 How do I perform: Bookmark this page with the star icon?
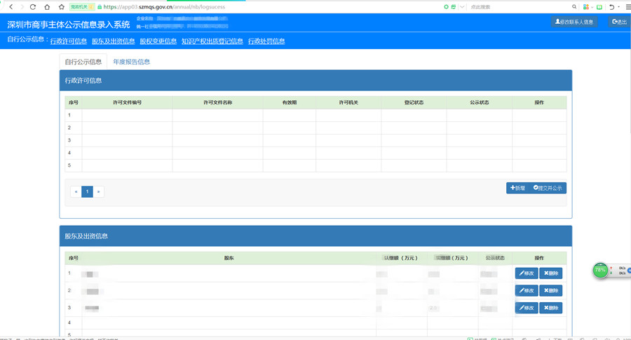[61, 7]
